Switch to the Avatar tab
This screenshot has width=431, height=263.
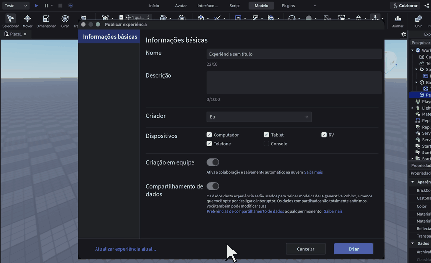point(181,6)
